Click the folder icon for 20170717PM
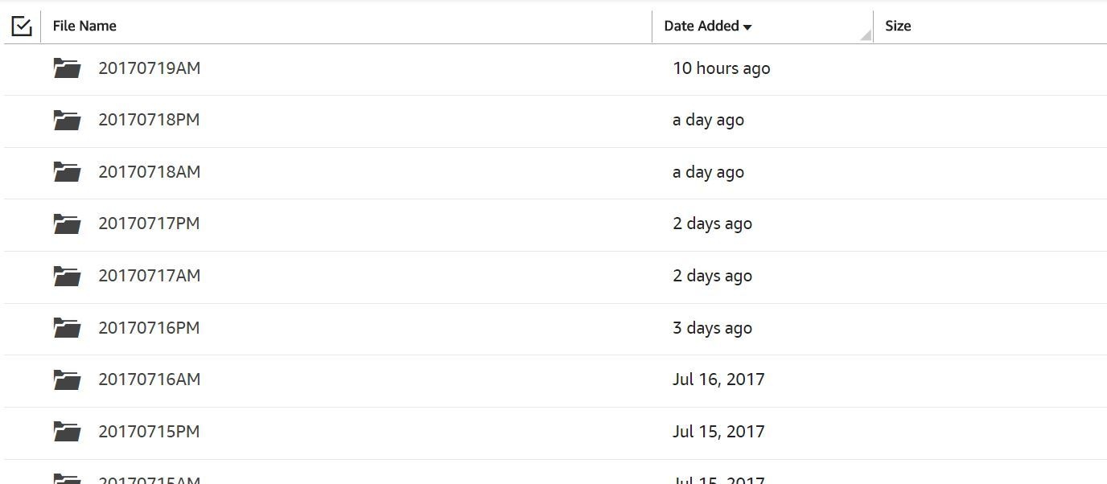The image size is (1107, 484). pos(67,224)
